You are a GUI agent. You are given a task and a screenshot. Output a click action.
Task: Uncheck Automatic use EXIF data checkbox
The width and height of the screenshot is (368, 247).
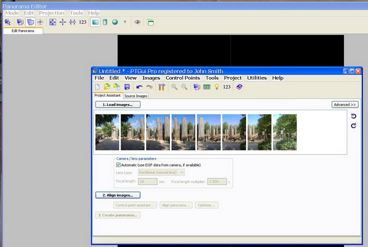[118, 165]
